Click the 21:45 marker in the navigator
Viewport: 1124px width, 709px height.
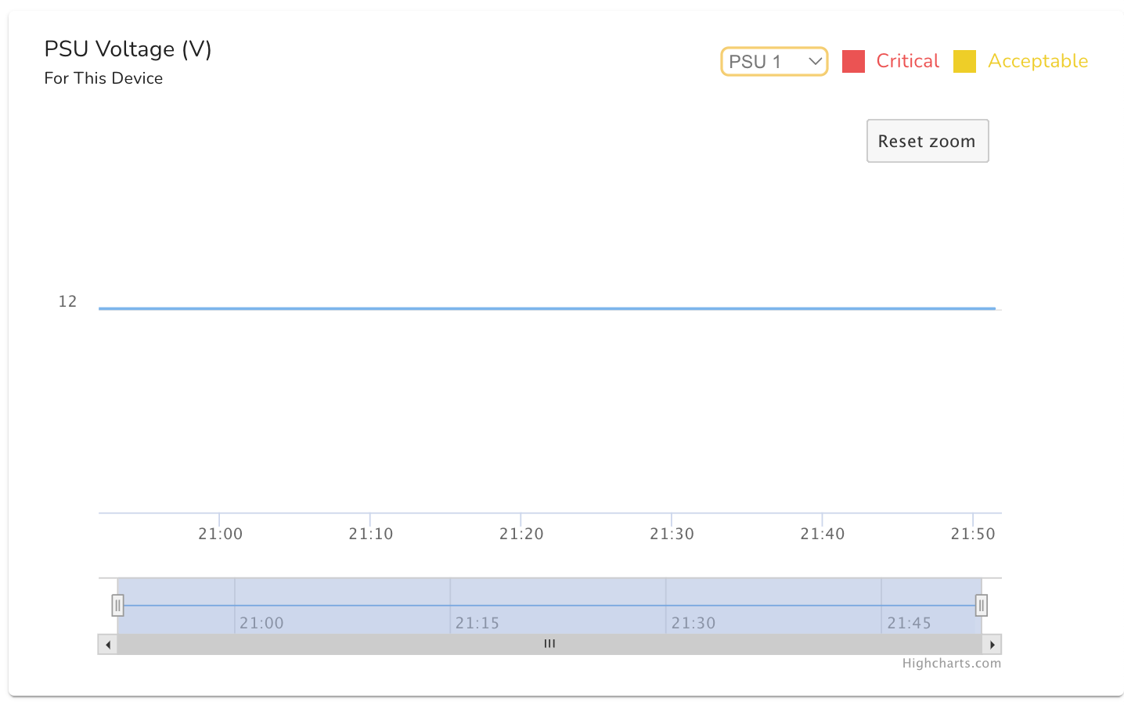tap(909, 623)
